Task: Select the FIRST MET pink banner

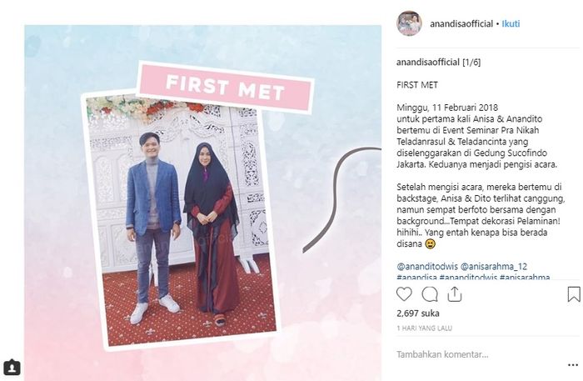Action: click(226, 88)
